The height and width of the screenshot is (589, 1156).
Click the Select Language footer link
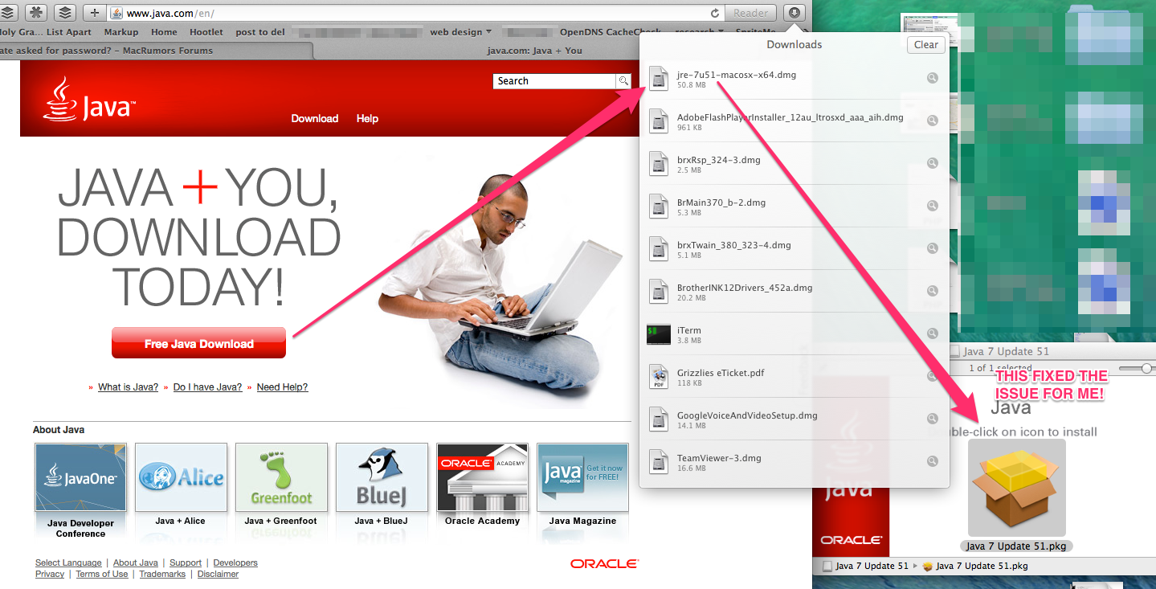pyautogui.click(x=68, y=562)
